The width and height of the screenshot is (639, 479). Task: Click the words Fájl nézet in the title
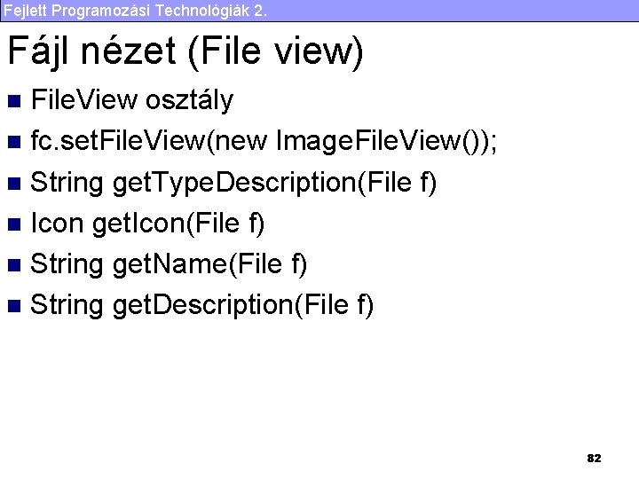[x=91, y=52]
